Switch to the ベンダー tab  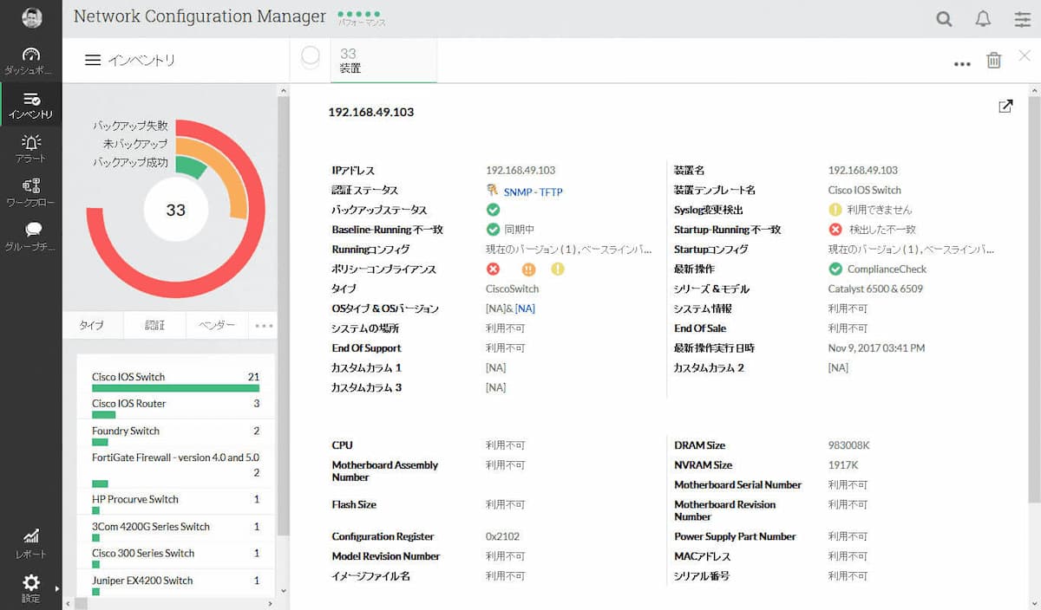tap(217, 325)
